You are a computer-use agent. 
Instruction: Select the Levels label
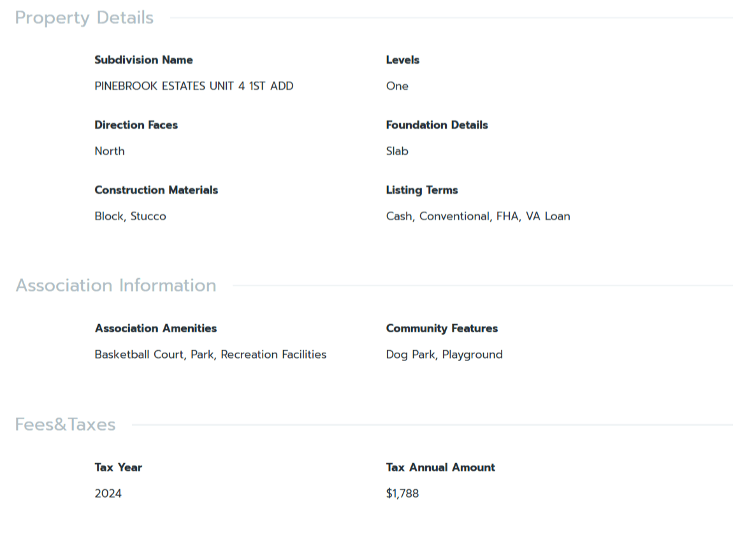pos(402,60)
